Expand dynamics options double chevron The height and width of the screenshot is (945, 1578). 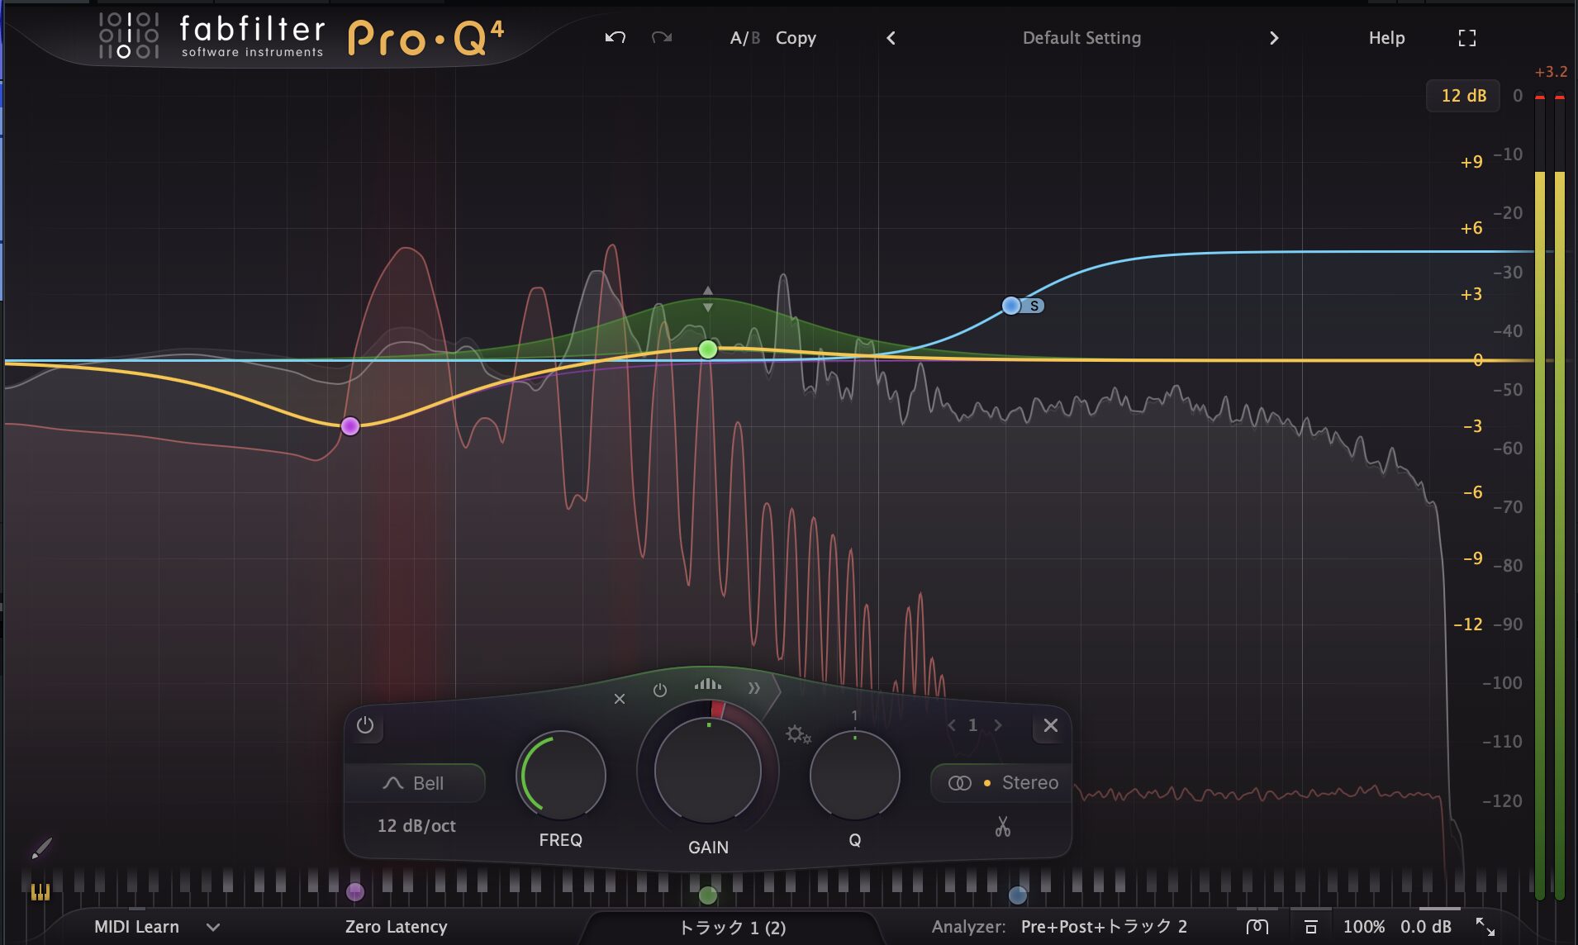754,688
